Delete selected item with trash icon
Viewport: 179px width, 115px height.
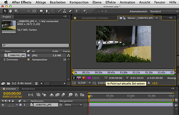coord(36,83)
